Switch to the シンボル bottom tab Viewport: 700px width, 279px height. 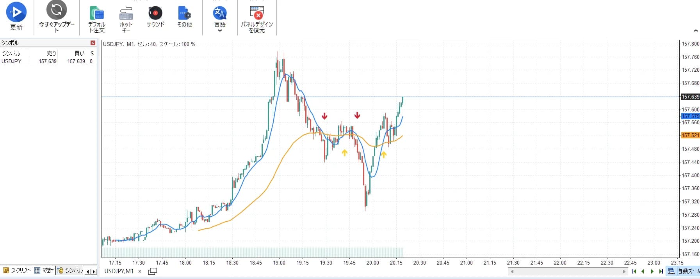(70, 270)
